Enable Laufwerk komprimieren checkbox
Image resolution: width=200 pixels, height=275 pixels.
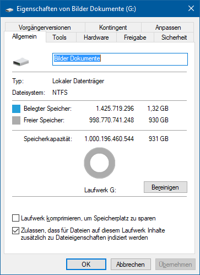[16, 218]
